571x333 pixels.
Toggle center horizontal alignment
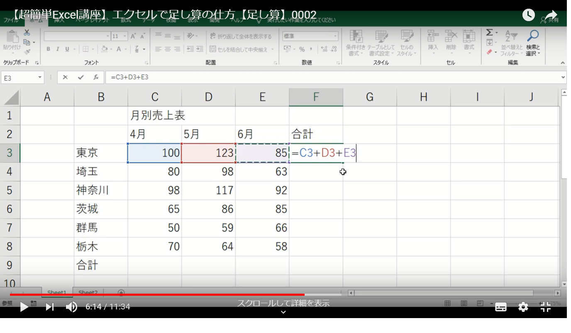click(168, 49)
